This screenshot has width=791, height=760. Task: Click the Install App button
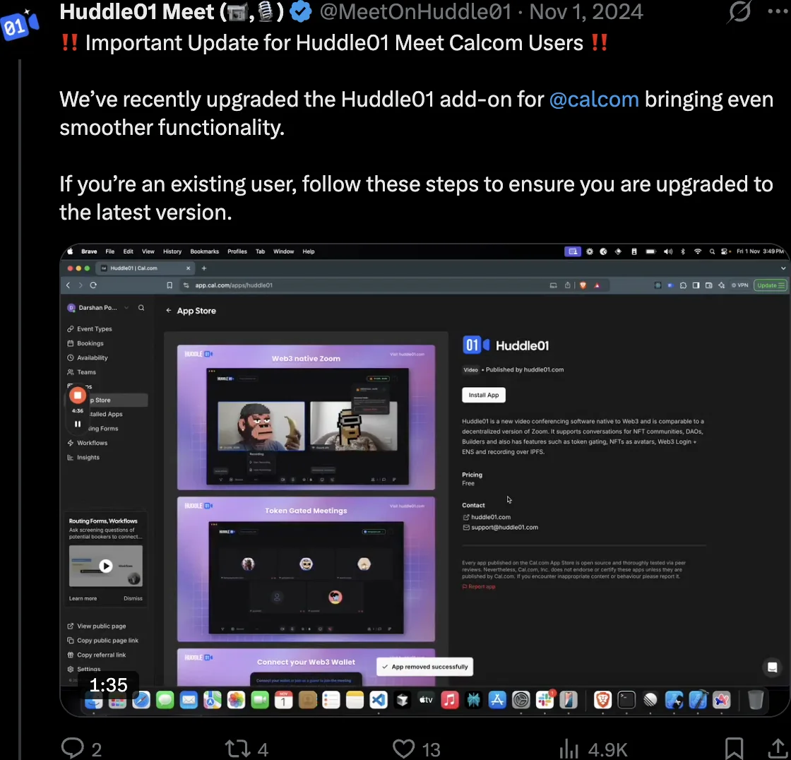(483, 395)
